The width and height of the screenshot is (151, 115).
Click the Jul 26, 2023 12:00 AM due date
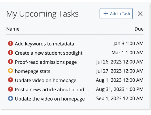pos(120,62)
